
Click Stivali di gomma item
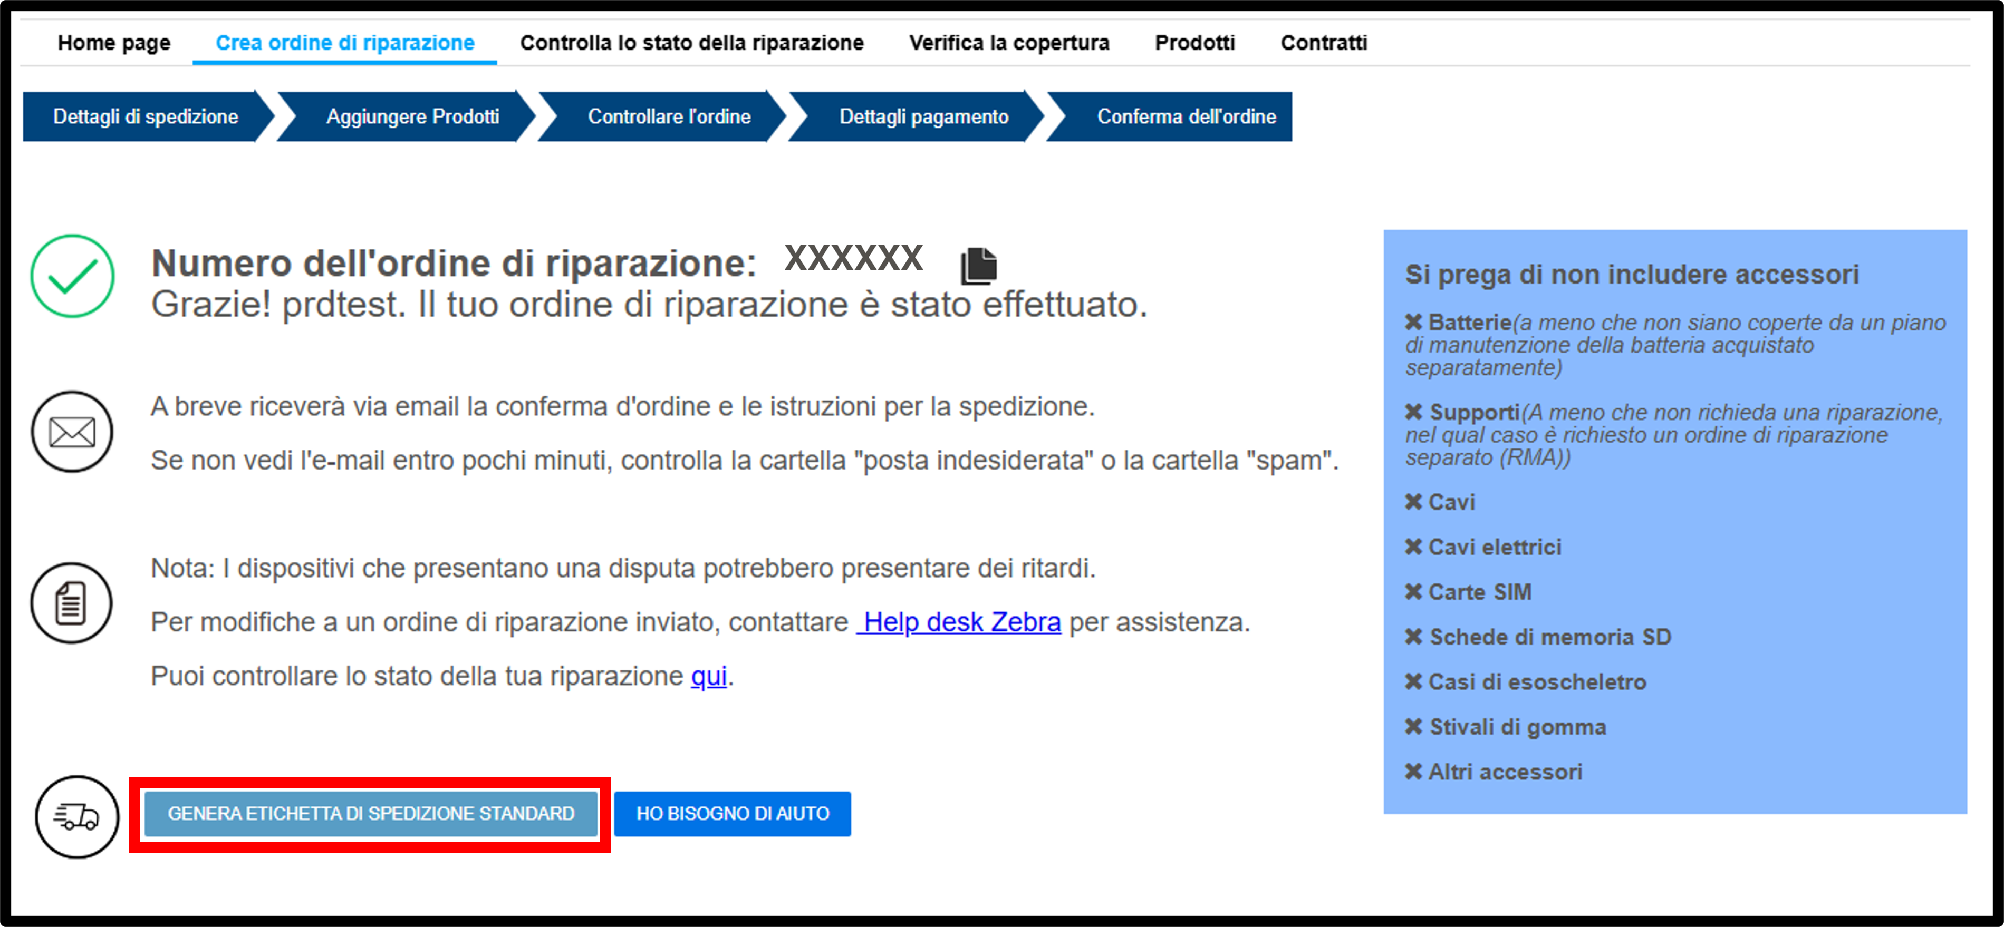click(1505, 727)
